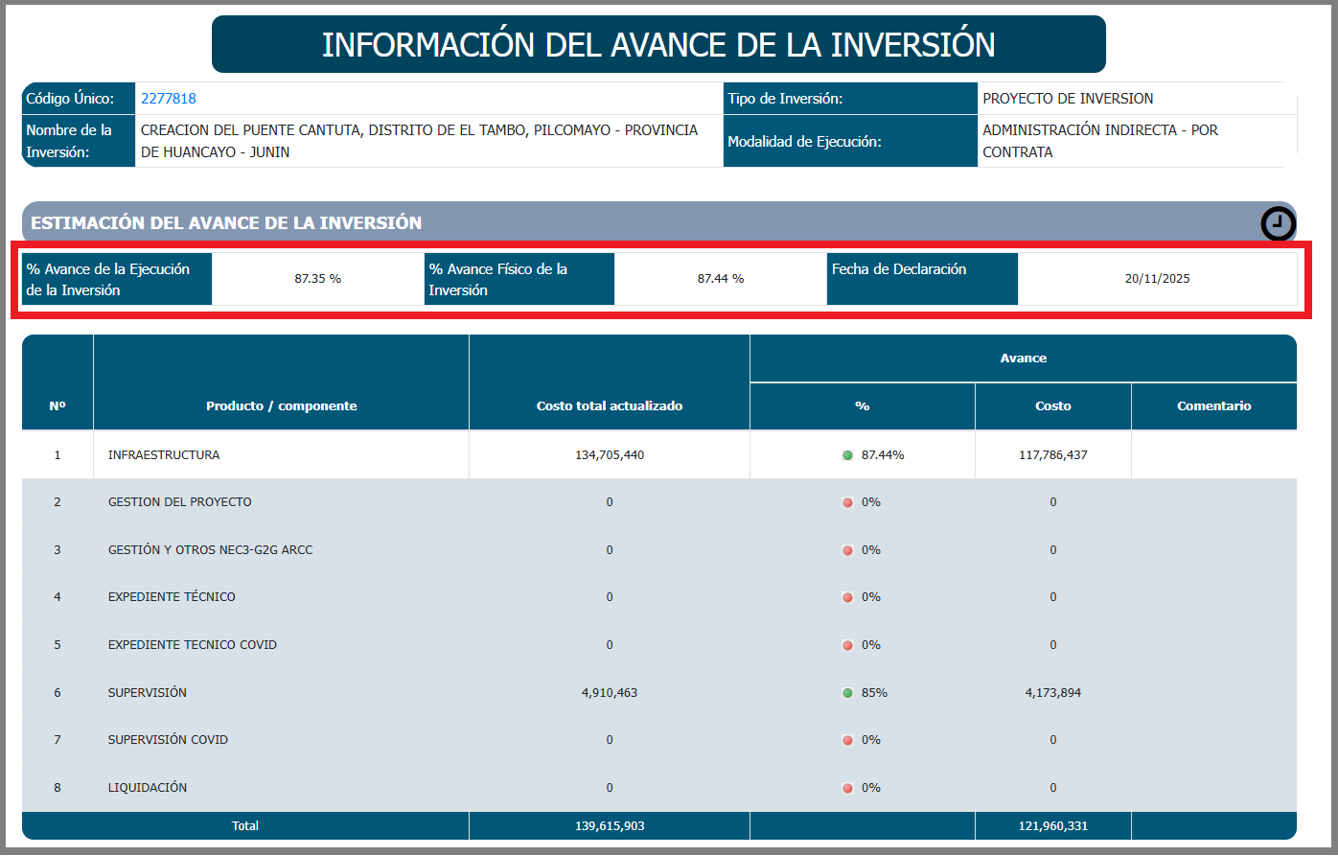This screenshot has width=1338, height=856.
Task: Click red status dot for GESTION DEL PROYECTO
Action: (847, 502)
